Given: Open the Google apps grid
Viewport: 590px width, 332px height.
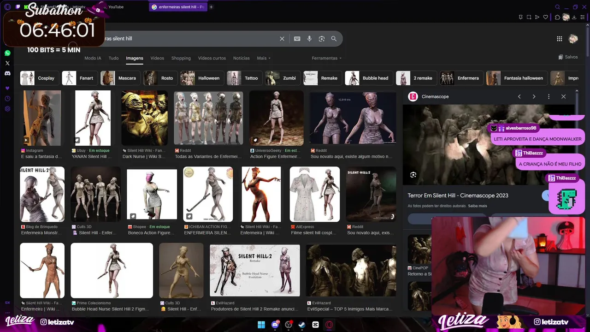Looking at the screenshot, I should click(559, 39).
